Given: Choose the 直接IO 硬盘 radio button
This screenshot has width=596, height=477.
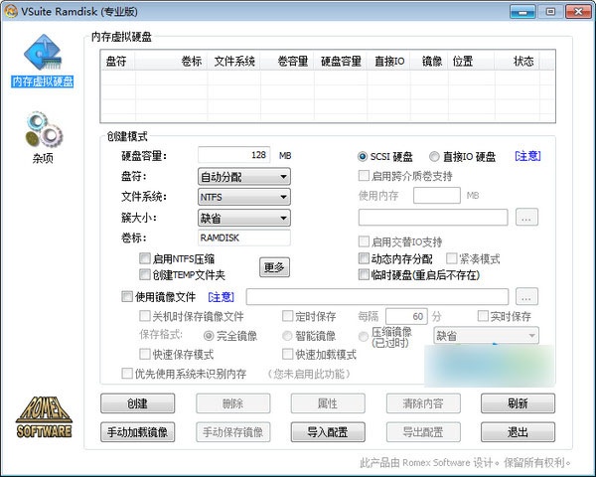Looking at the screenshot, I should click(434, 157).
